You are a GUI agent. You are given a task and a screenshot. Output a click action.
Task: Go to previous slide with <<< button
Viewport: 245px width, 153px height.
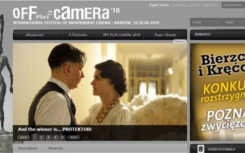(x=24, y=138)
